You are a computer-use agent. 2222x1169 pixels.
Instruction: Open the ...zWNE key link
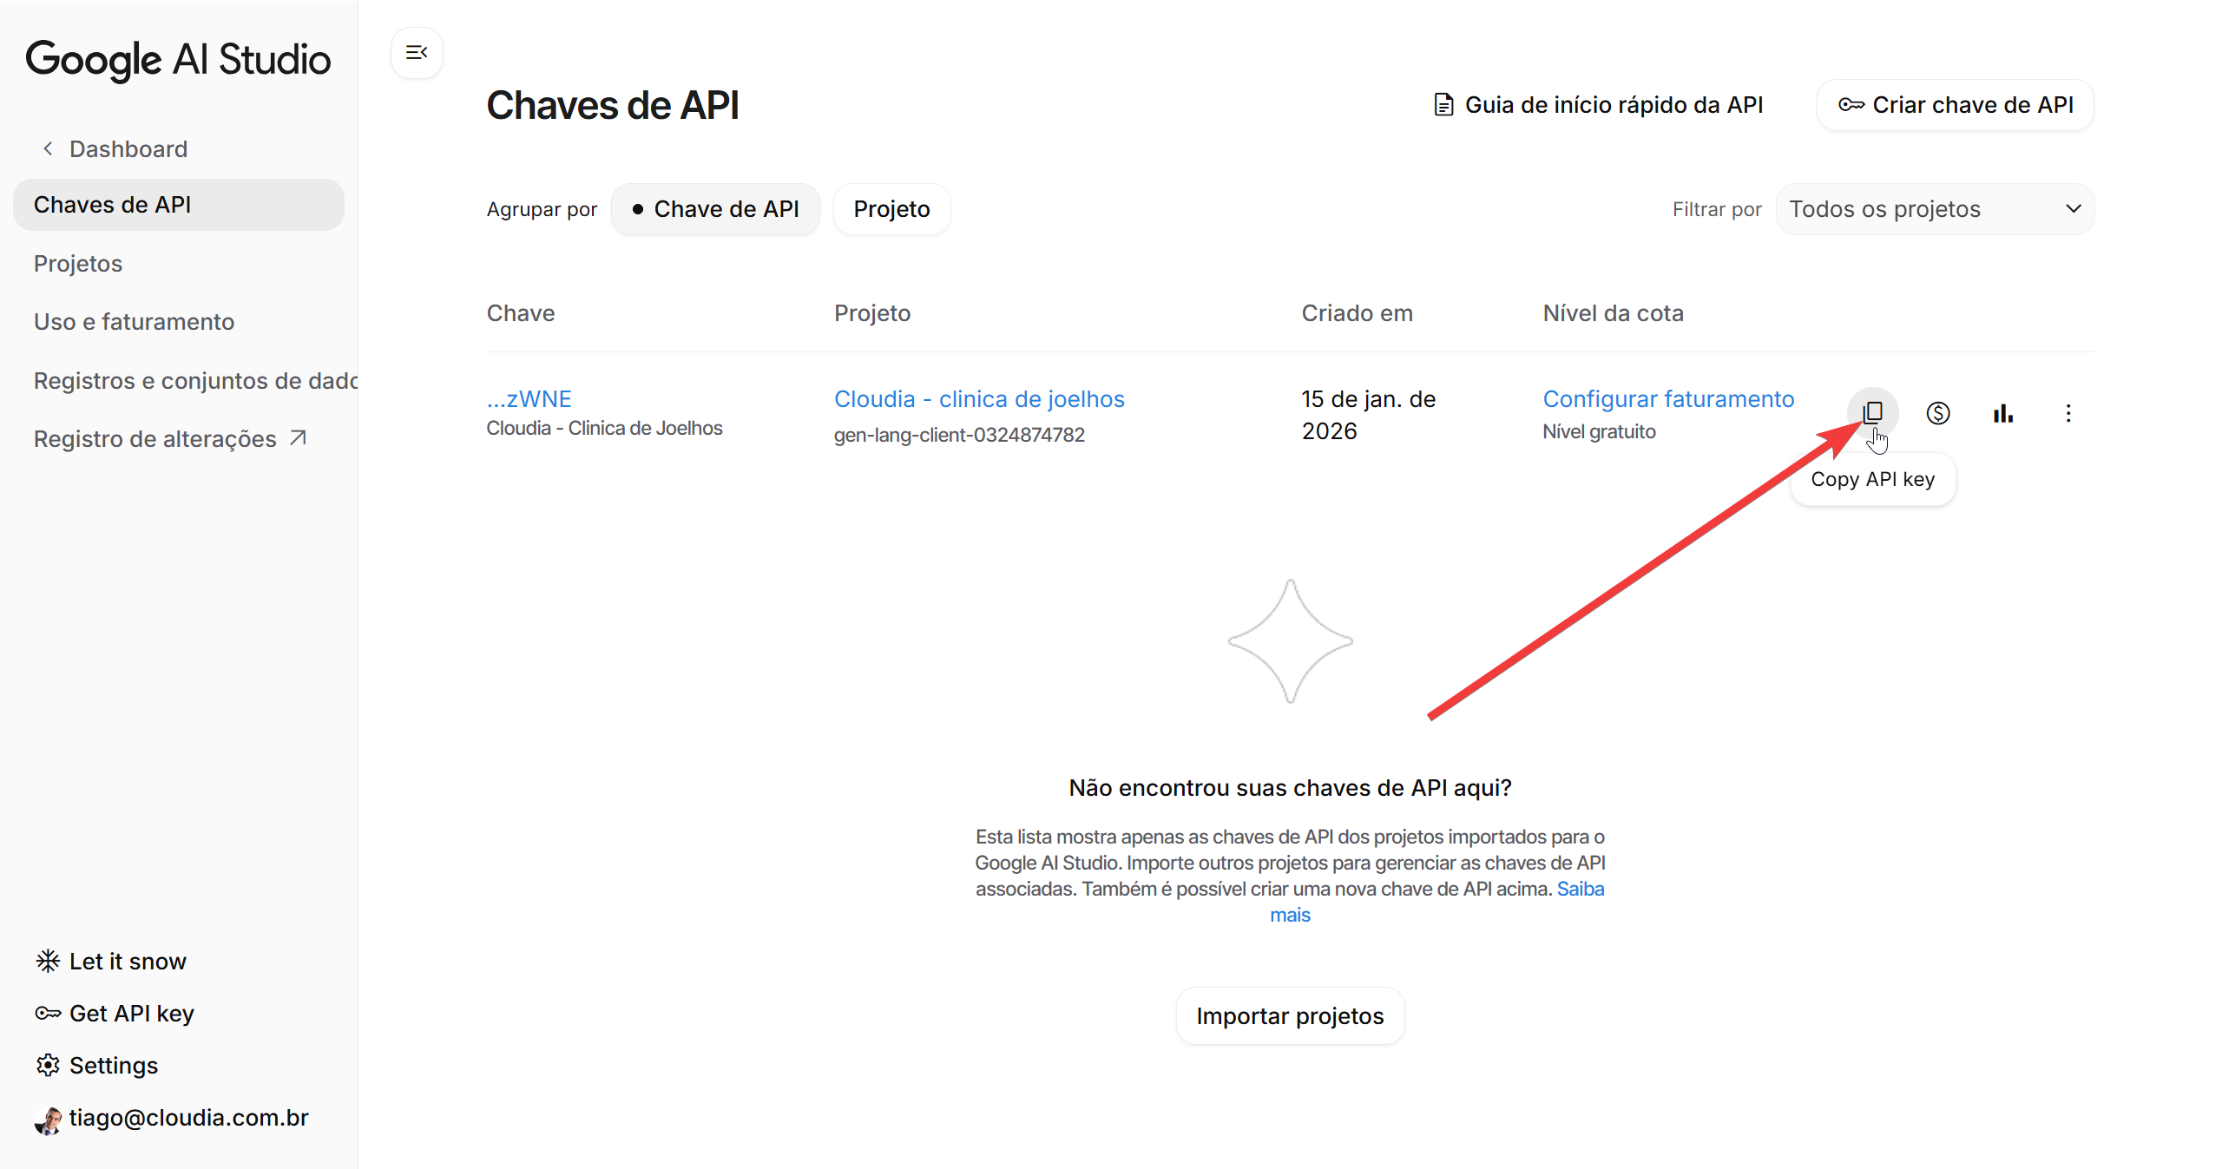pyautogui.click(x=529, y=399)
